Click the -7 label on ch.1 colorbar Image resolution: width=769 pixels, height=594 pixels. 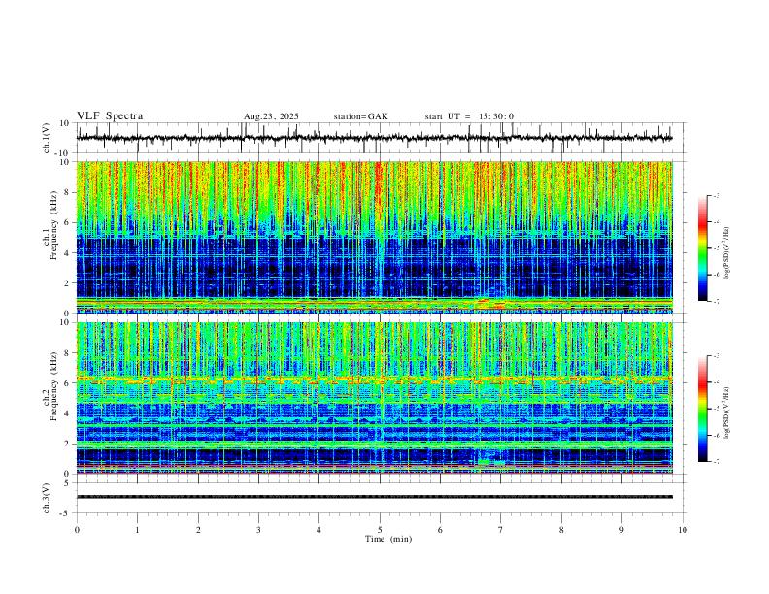716,301
